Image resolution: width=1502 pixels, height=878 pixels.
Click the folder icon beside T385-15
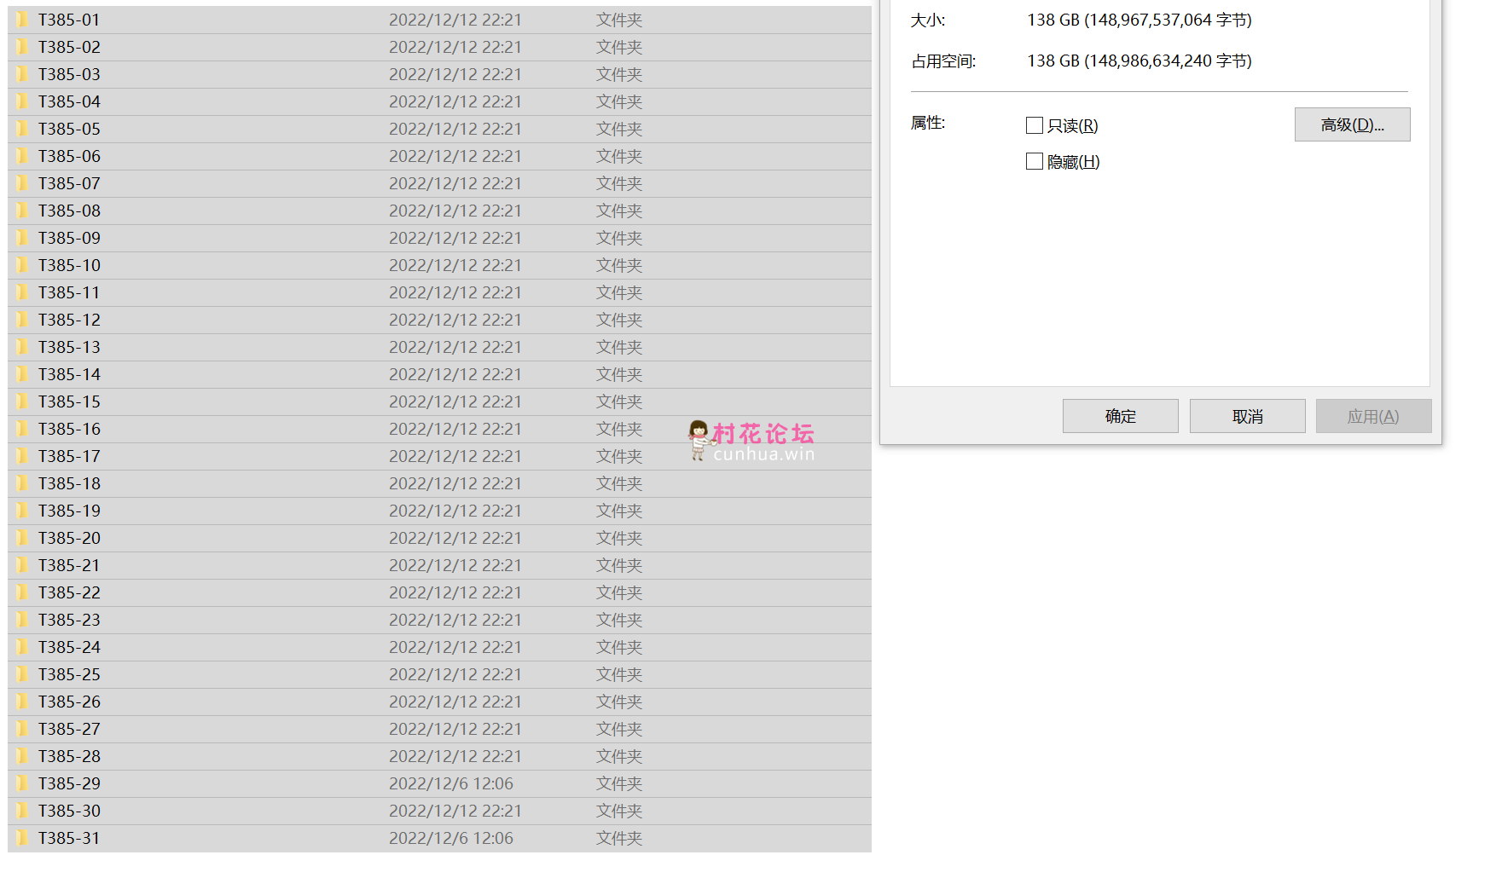(x=23, y=401)
